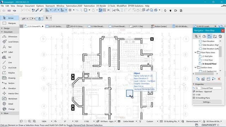Image resolution: width=226 pixels, height=127 pixels.
Task: Pick the Arc/Circle tool
Action: point(10,68)
